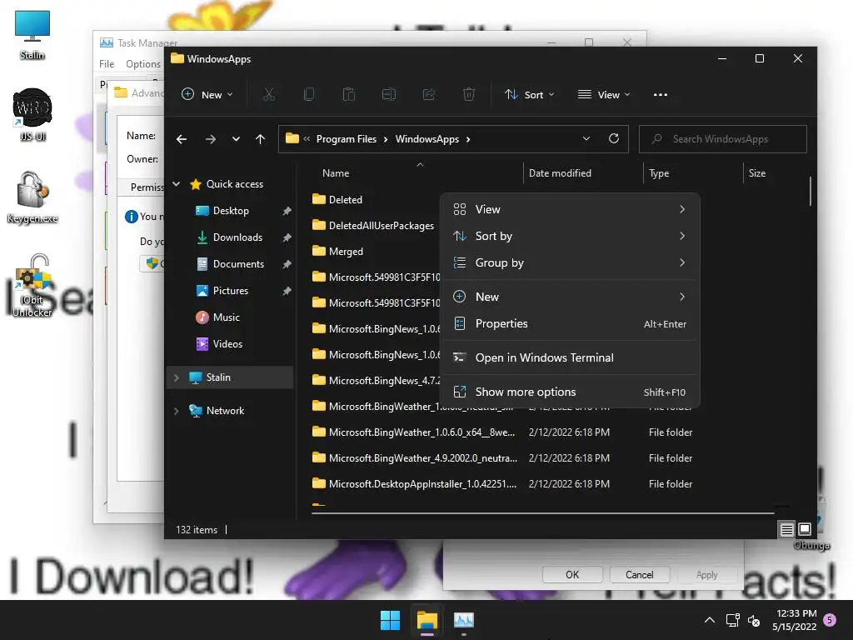
Task: Choose Show more options entry
Action: point(570,392)
